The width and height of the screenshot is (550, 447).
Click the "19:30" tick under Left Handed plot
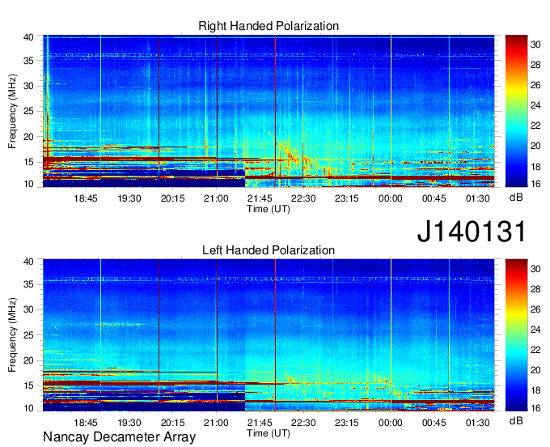tap(129, 423)
